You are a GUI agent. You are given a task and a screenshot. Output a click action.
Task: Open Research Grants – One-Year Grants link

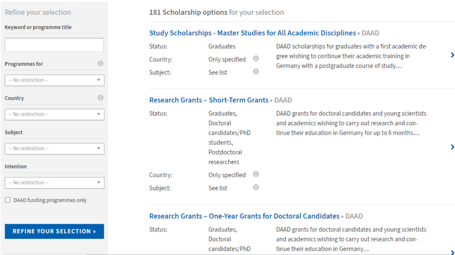244,216
